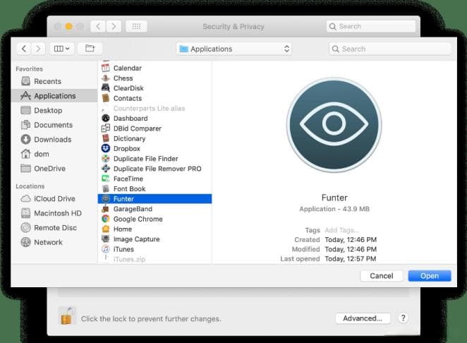Select the Contacts app icon
The height and width of the screenshot is (343, 467).
pyautogui.click(x=106, y=98)
